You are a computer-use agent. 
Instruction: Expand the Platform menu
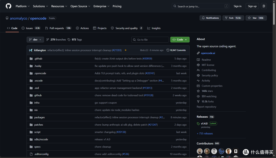pyautogui.click(x=22, y=6)
